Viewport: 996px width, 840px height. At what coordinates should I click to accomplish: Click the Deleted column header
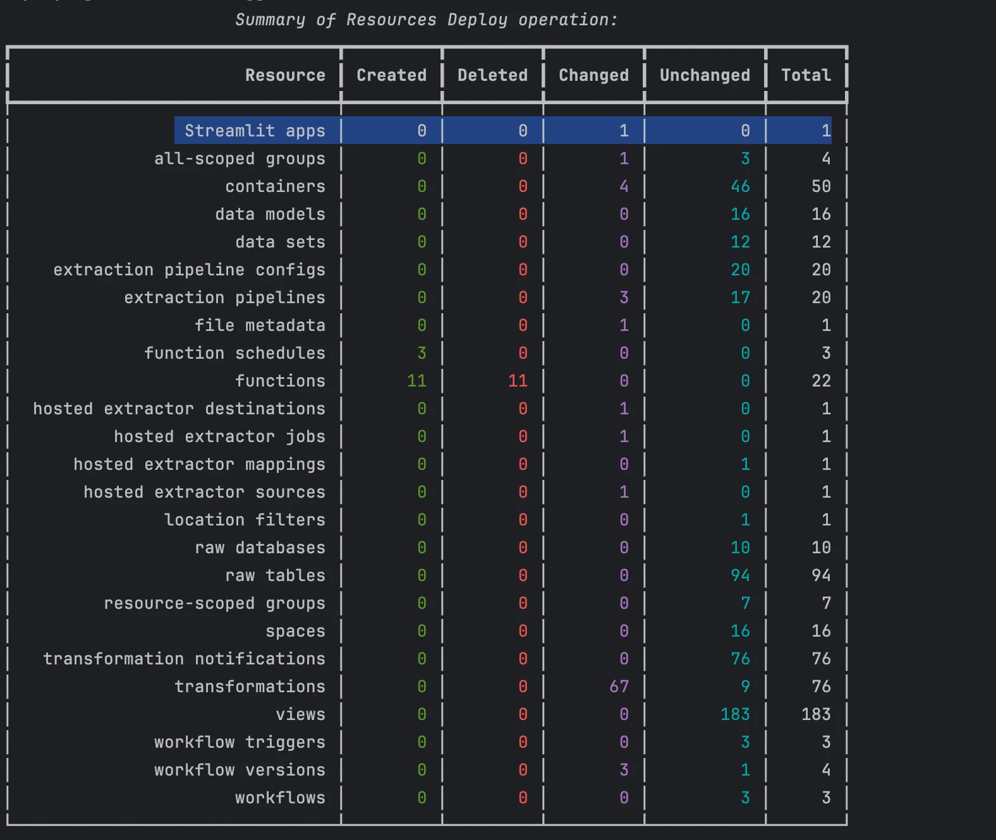492,75
